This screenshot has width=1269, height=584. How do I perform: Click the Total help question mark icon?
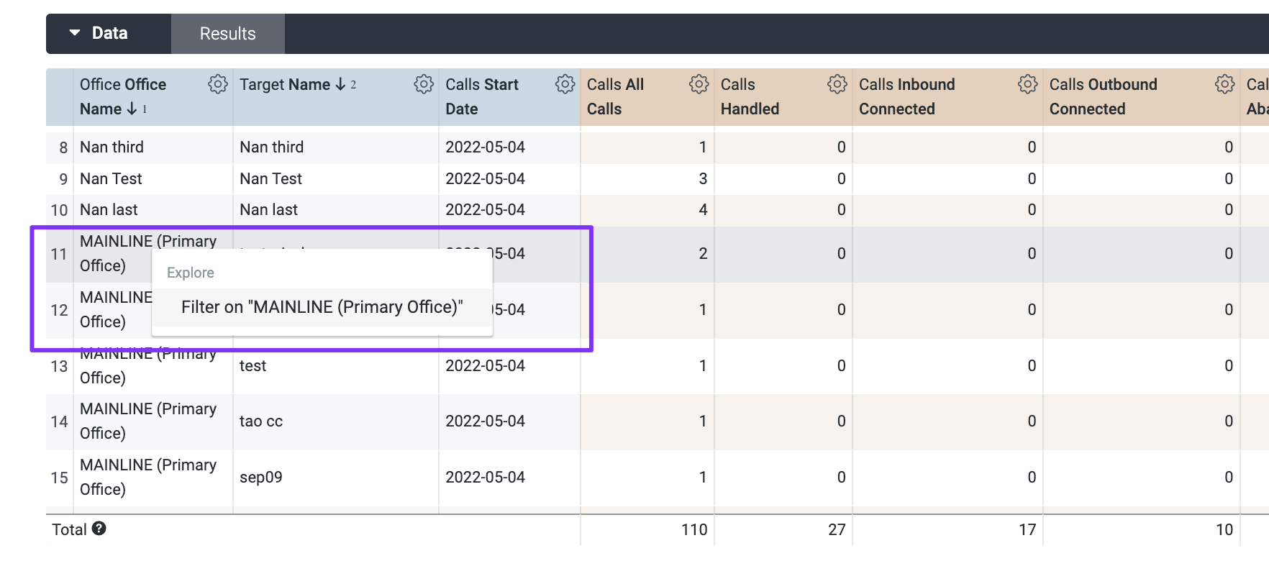tap(99, 529)
